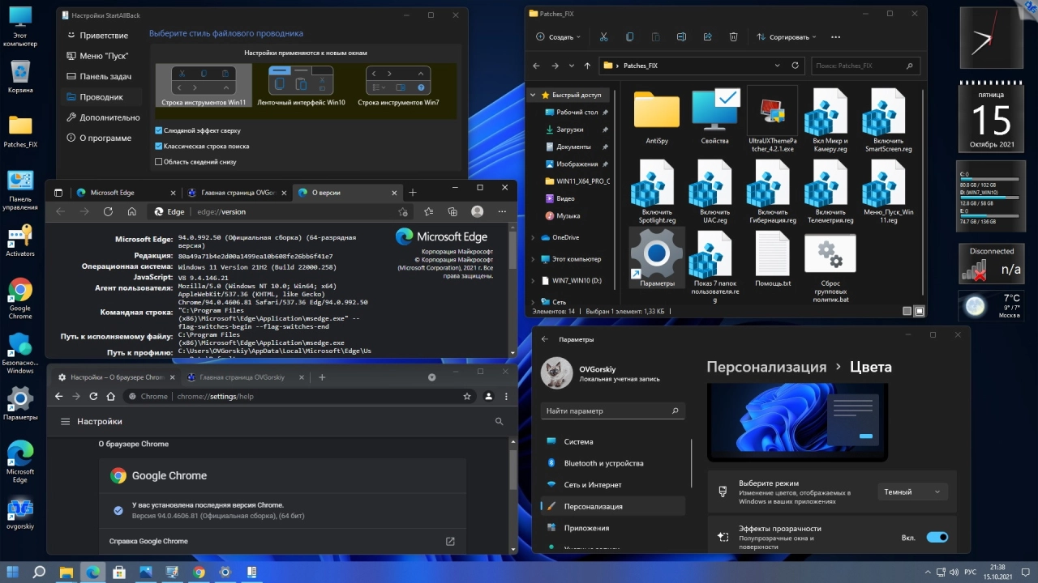Image resolution: width=1038 pixels, height=583 pixels.
Task: Open a new tab in Edge
Action: (412, 193)
